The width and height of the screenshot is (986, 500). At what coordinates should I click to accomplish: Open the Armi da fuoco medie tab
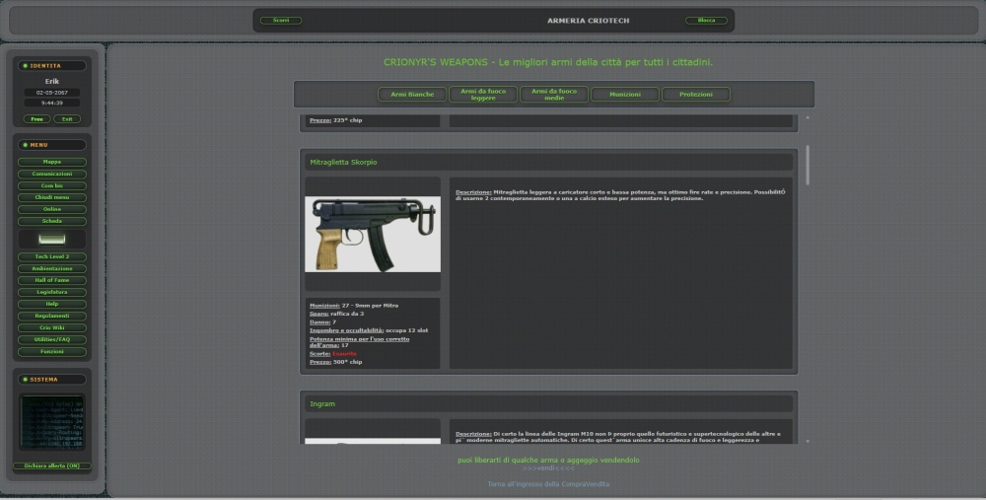(554, 95)
